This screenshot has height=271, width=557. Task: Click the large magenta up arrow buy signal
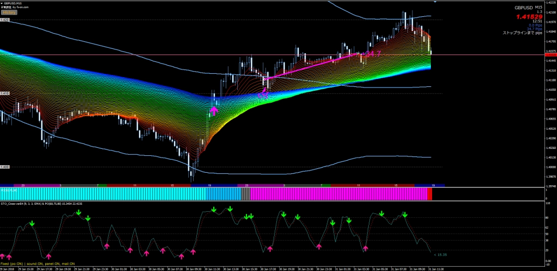tap(214, 110)
